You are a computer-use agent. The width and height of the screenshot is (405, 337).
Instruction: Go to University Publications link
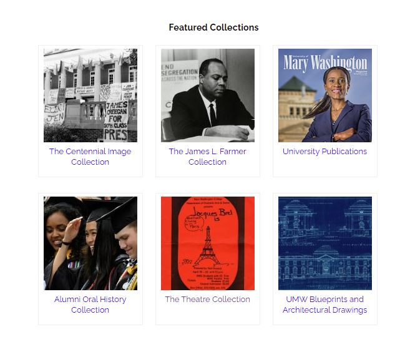point(324,151)
